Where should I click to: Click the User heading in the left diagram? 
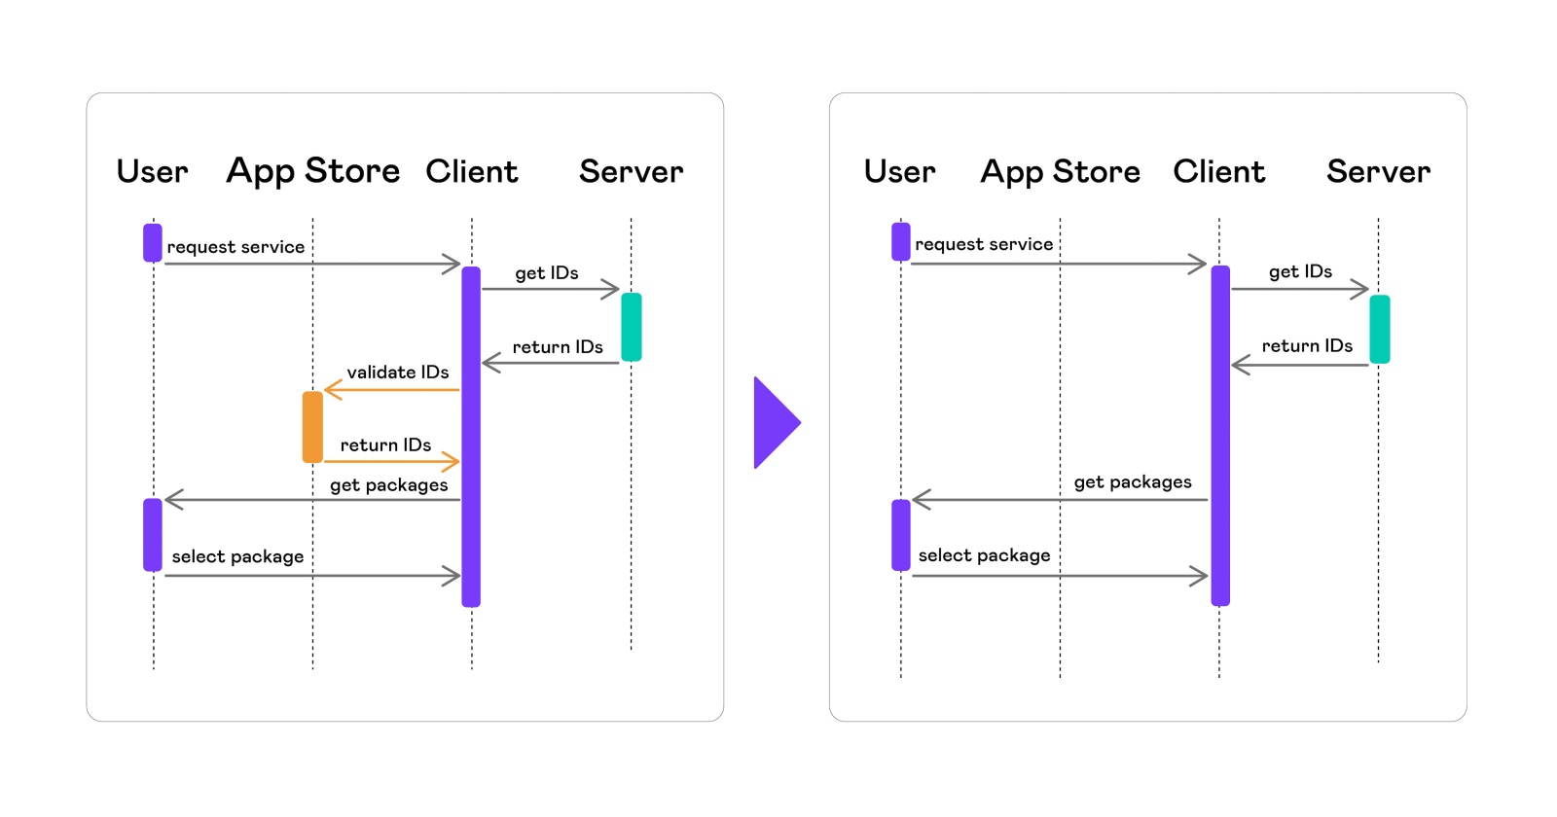tap(152, 171)
